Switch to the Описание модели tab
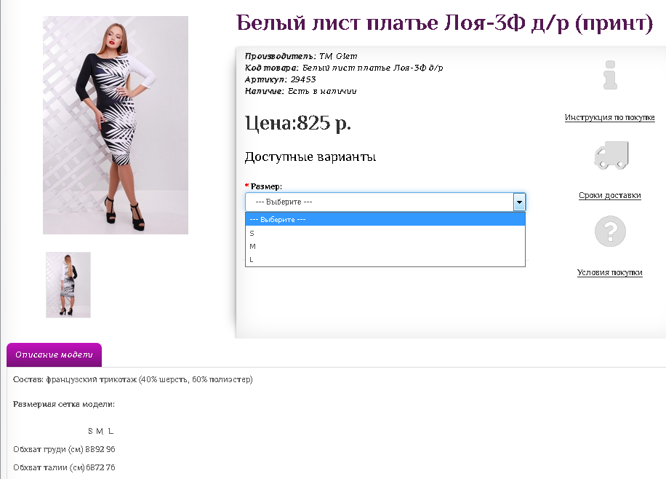Viewport: 666px width, 479px height. click(54, 355)
